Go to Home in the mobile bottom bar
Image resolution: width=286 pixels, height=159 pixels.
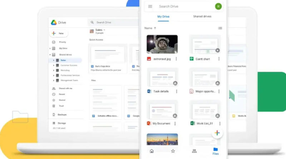(x=152, y=151)
